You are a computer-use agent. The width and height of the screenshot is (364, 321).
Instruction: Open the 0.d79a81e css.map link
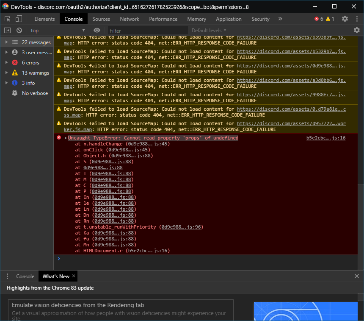coord(291,109)
